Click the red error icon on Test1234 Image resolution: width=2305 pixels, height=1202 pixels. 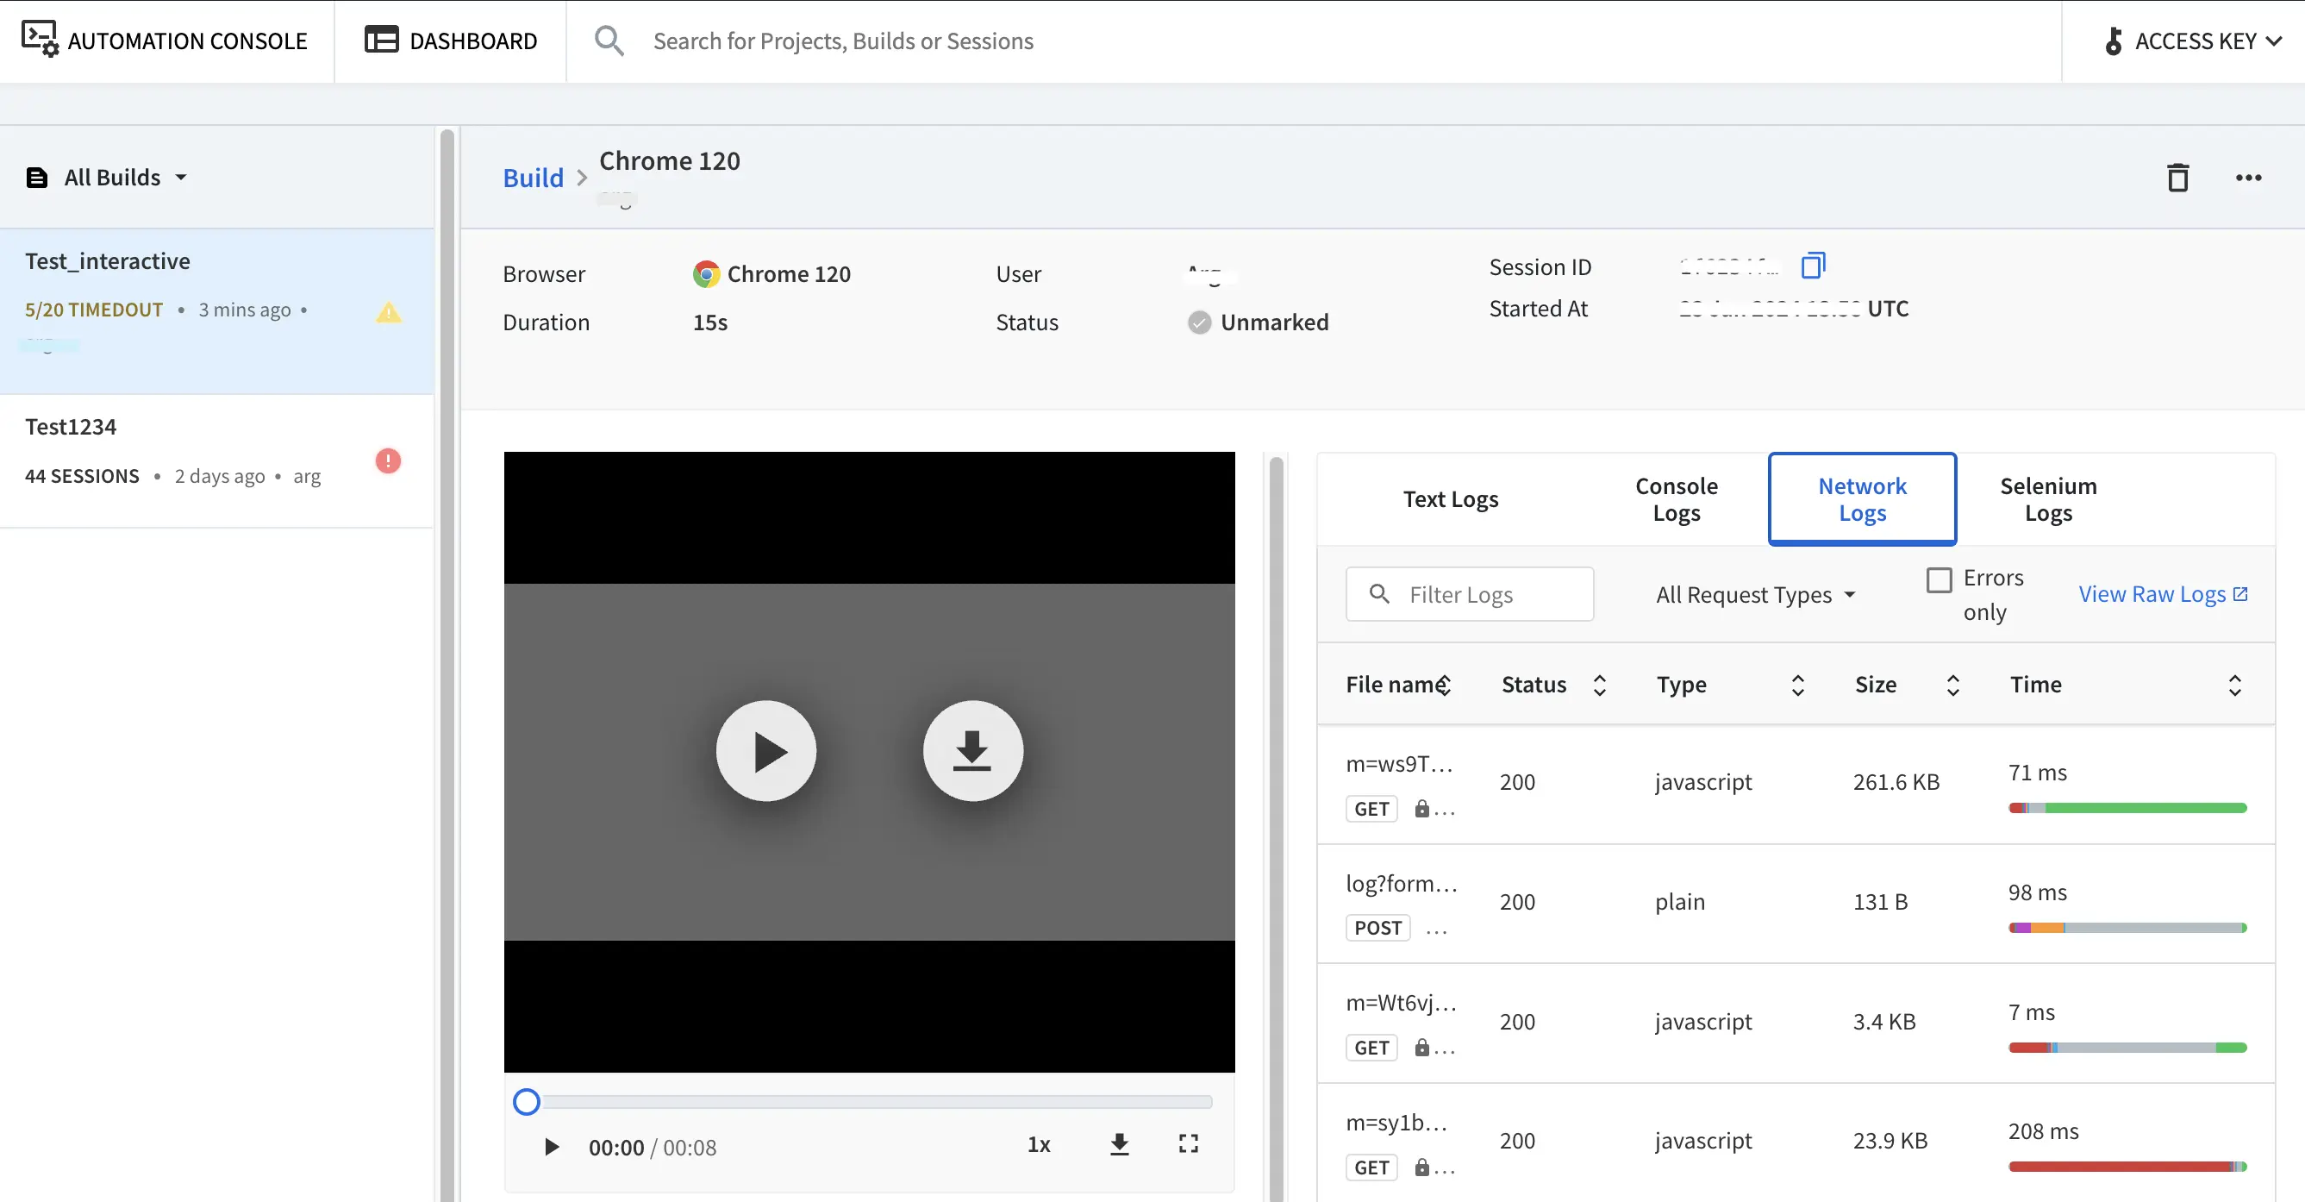click(387, 460)
